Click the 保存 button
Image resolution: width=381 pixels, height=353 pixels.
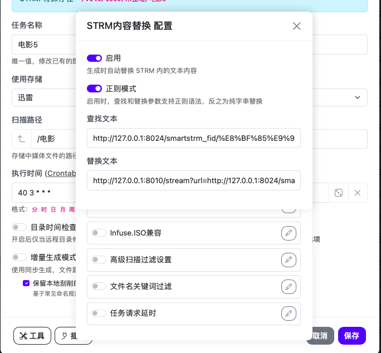[x=351, y=336]
